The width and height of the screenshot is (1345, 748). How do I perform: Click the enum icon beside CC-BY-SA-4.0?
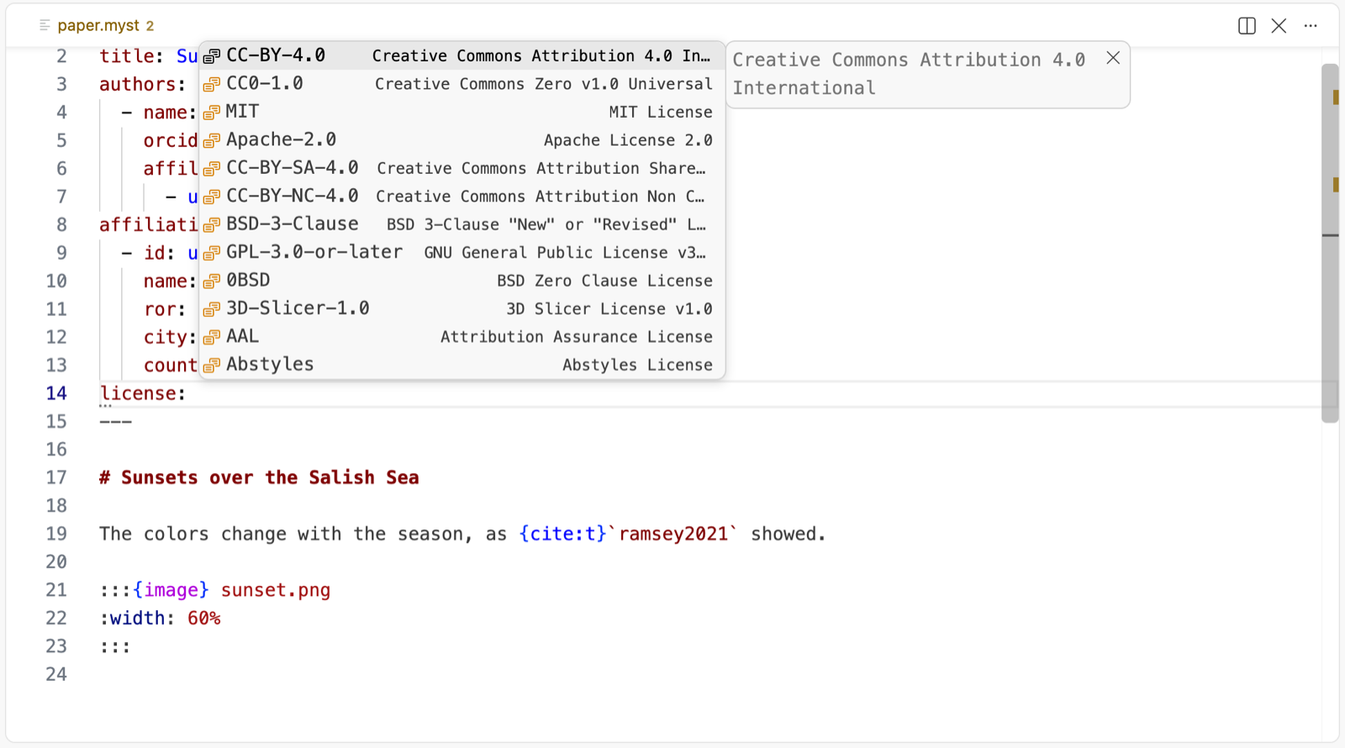pos(212,169)
